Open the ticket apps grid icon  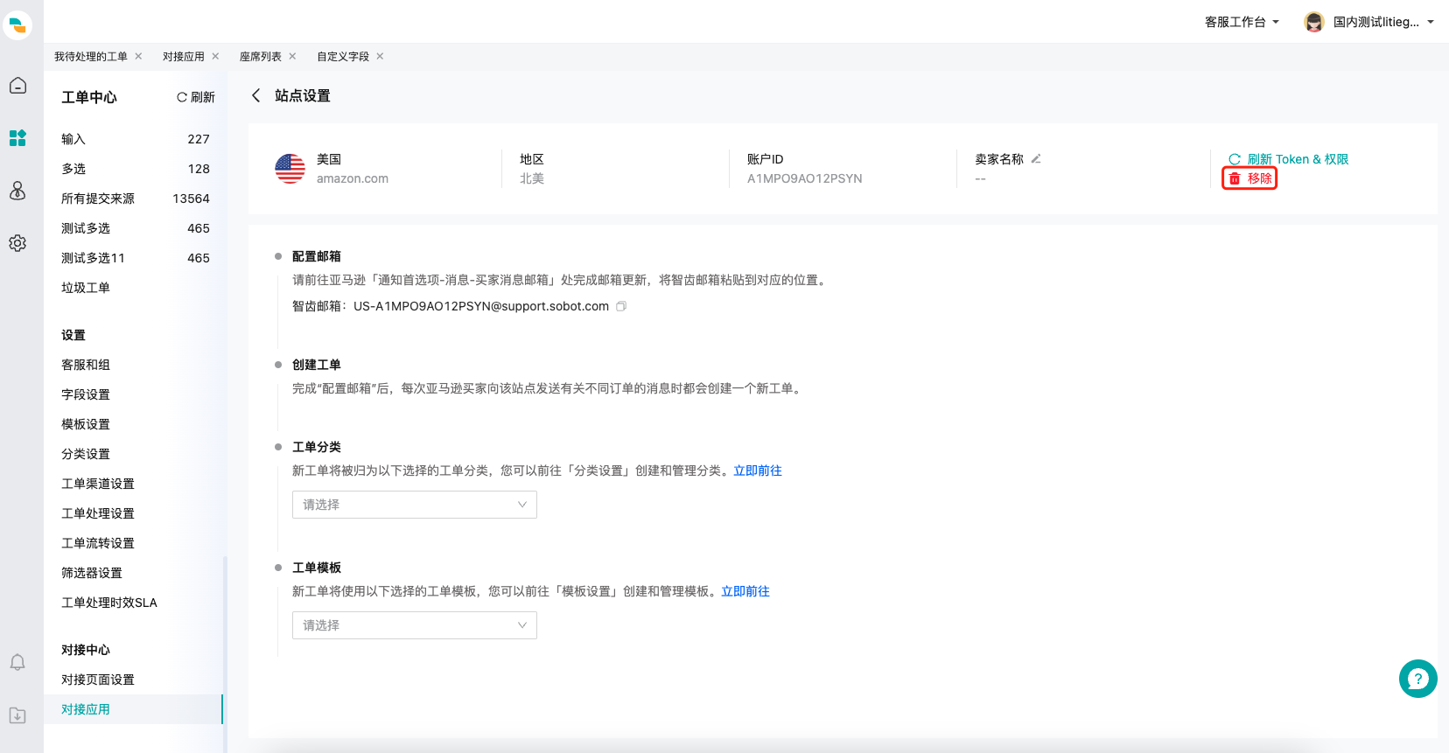(x=17, y=138)
